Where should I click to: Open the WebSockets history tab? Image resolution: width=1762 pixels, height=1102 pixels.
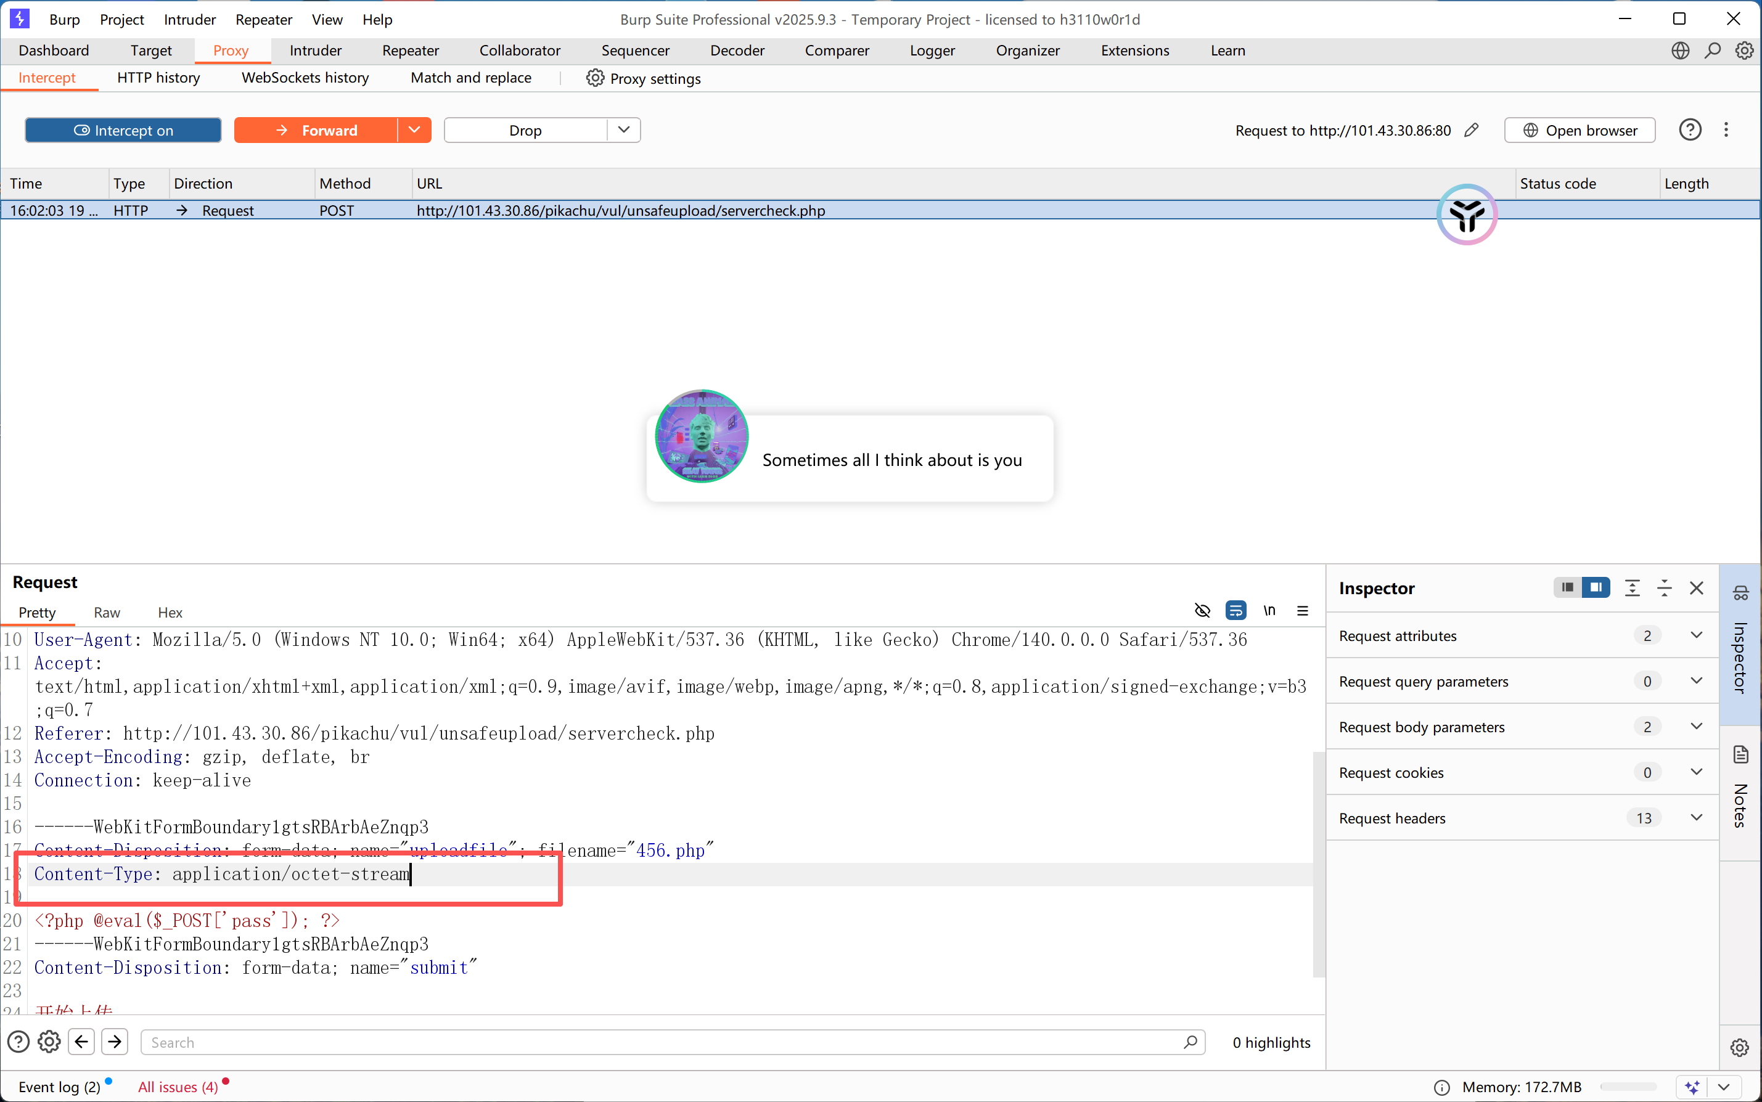point(305,77)
